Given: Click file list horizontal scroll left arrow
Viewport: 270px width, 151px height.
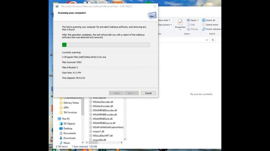Looking at the screenshot, I should tap(86, 143).
